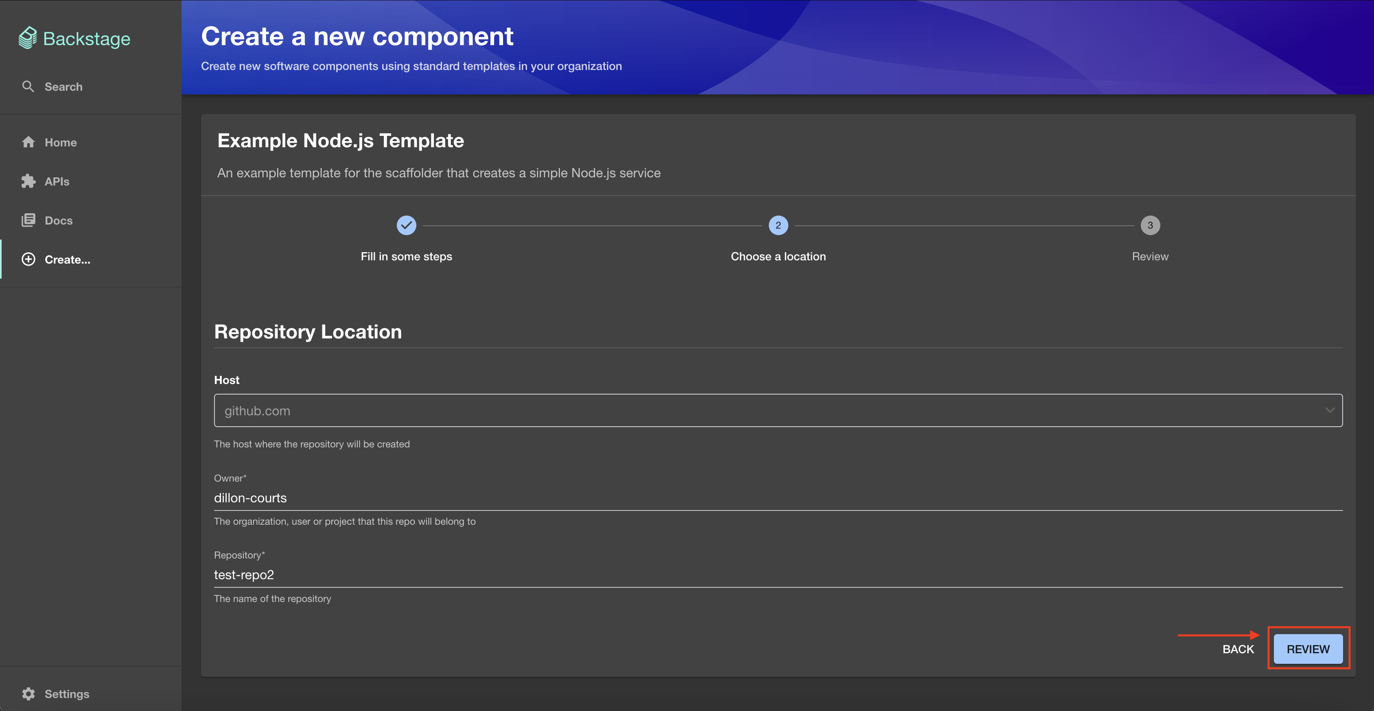Click the Backstage logo icon
Viewport: 1374px width, 711px height.
[28, 38]
